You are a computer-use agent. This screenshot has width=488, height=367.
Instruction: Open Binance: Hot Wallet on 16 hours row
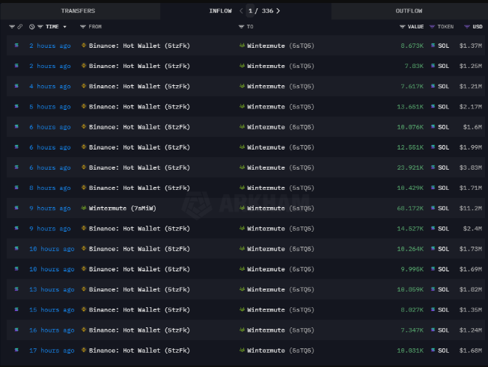tap(139, 330)
